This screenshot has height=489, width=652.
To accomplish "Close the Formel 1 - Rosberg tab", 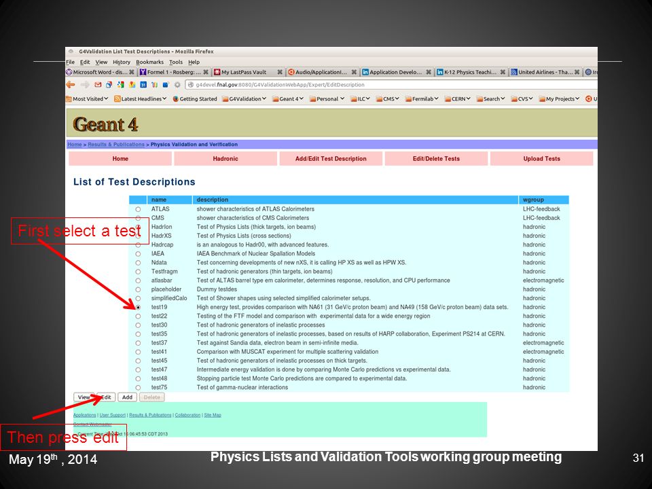I will coord(205,72).
